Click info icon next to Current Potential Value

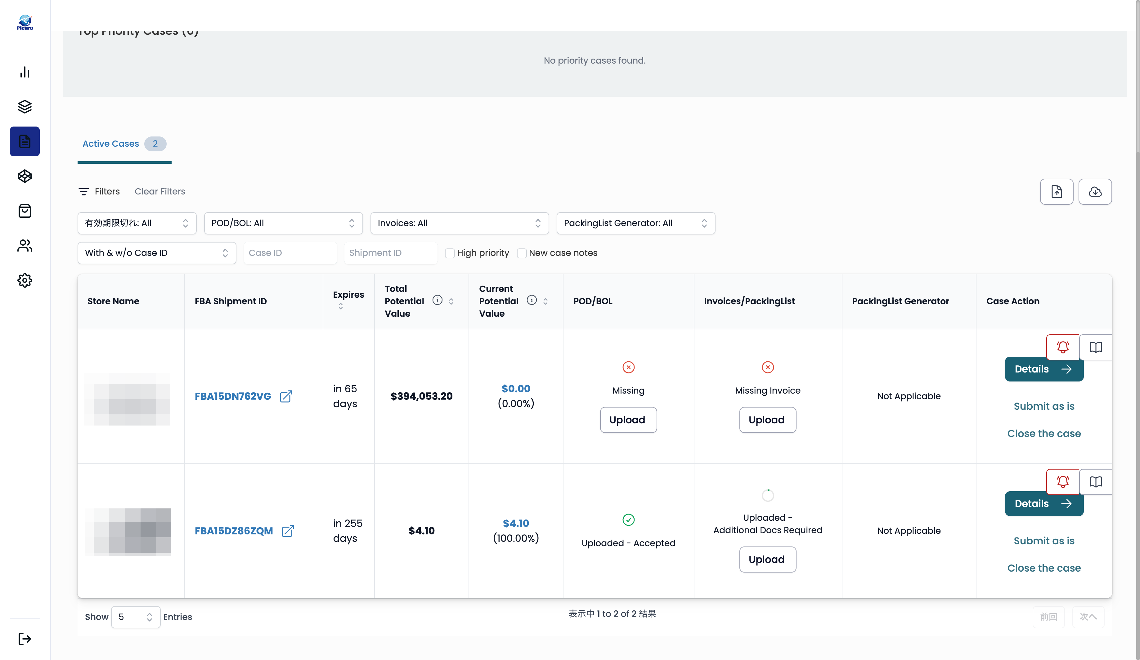pyautogui.click(x=532, y=300)
